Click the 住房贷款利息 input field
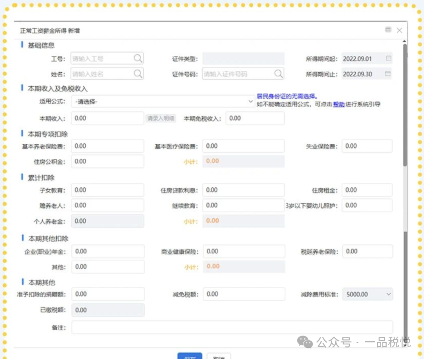This screenshot has height=359, width=424. click(x=243, y=190)
